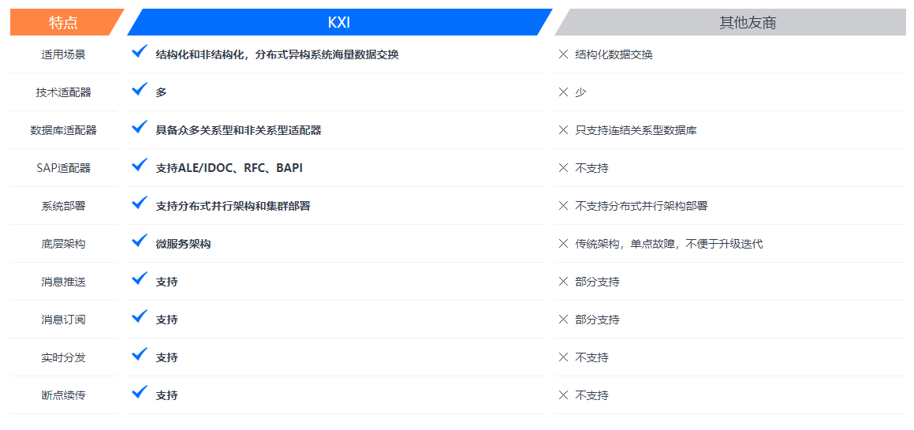Click the text 微服务架构

[x=183, y=244]
